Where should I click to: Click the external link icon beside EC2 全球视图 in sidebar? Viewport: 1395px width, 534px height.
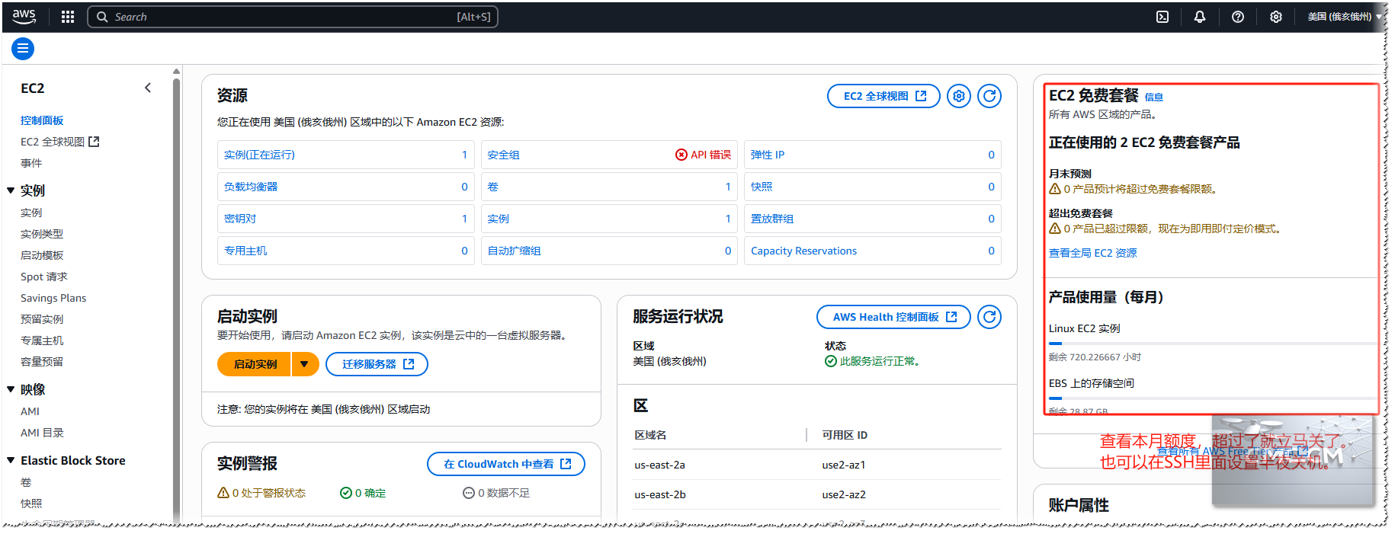(x=94, y=142)
